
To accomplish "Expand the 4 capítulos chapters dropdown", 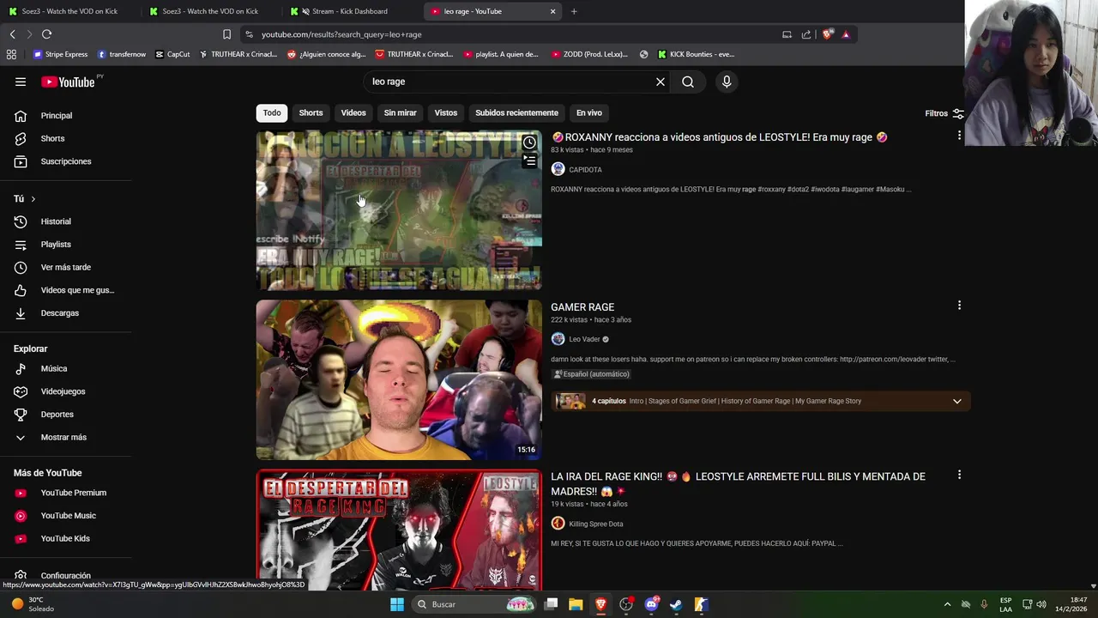I will point(957,401).
